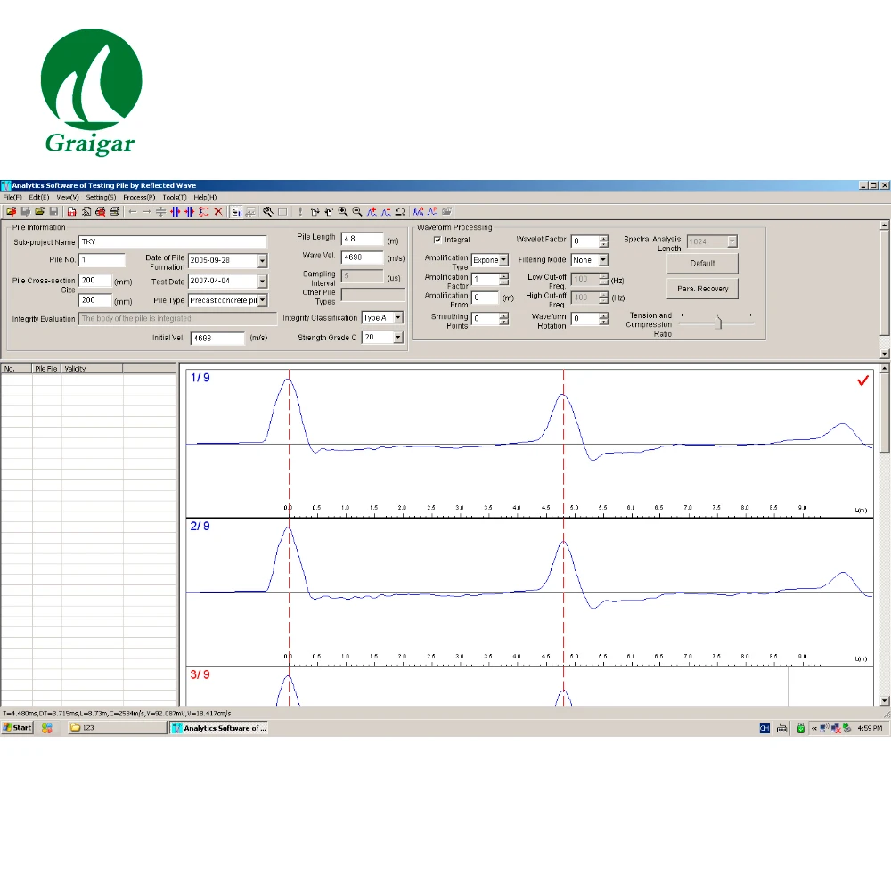Open the Edit(E) menu

[x=39, y=197]
